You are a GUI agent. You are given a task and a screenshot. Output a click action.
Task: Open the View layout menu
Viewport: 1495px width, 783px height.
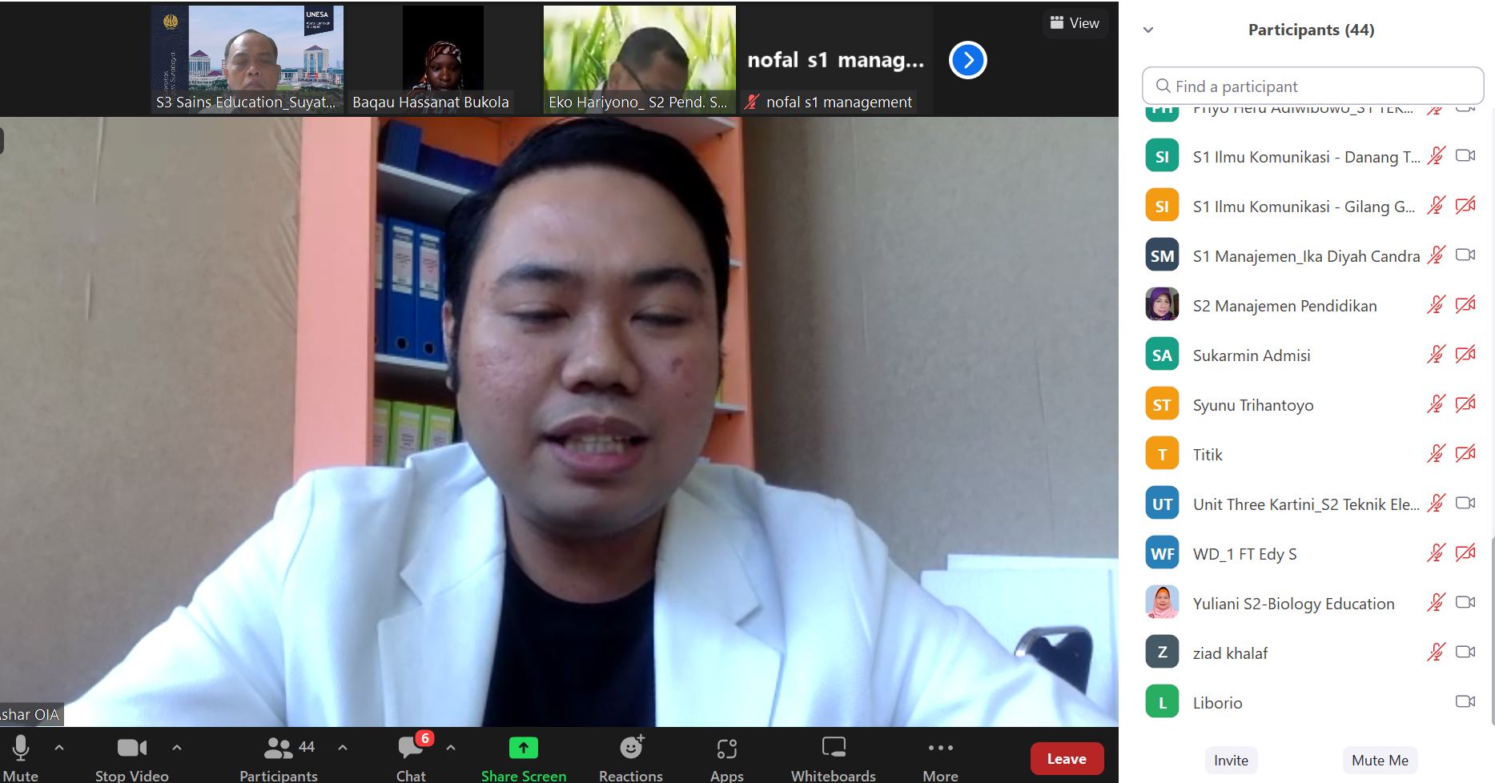coord(1075,23)
